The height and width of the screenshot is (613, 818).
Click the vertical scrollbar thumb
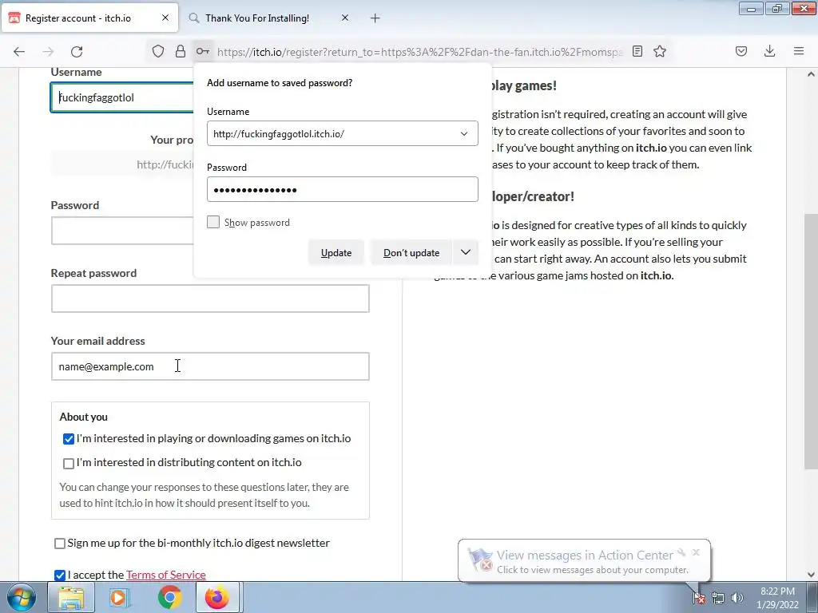coord(811,342)
